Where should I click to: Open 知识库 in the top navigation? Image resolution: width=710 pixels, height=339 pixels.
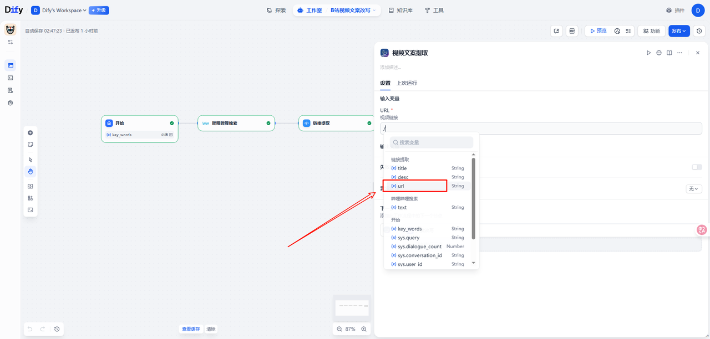coord(400,11)
